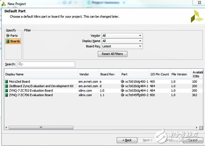Click the xc7z010clg400-1 part chip icon

123,81
